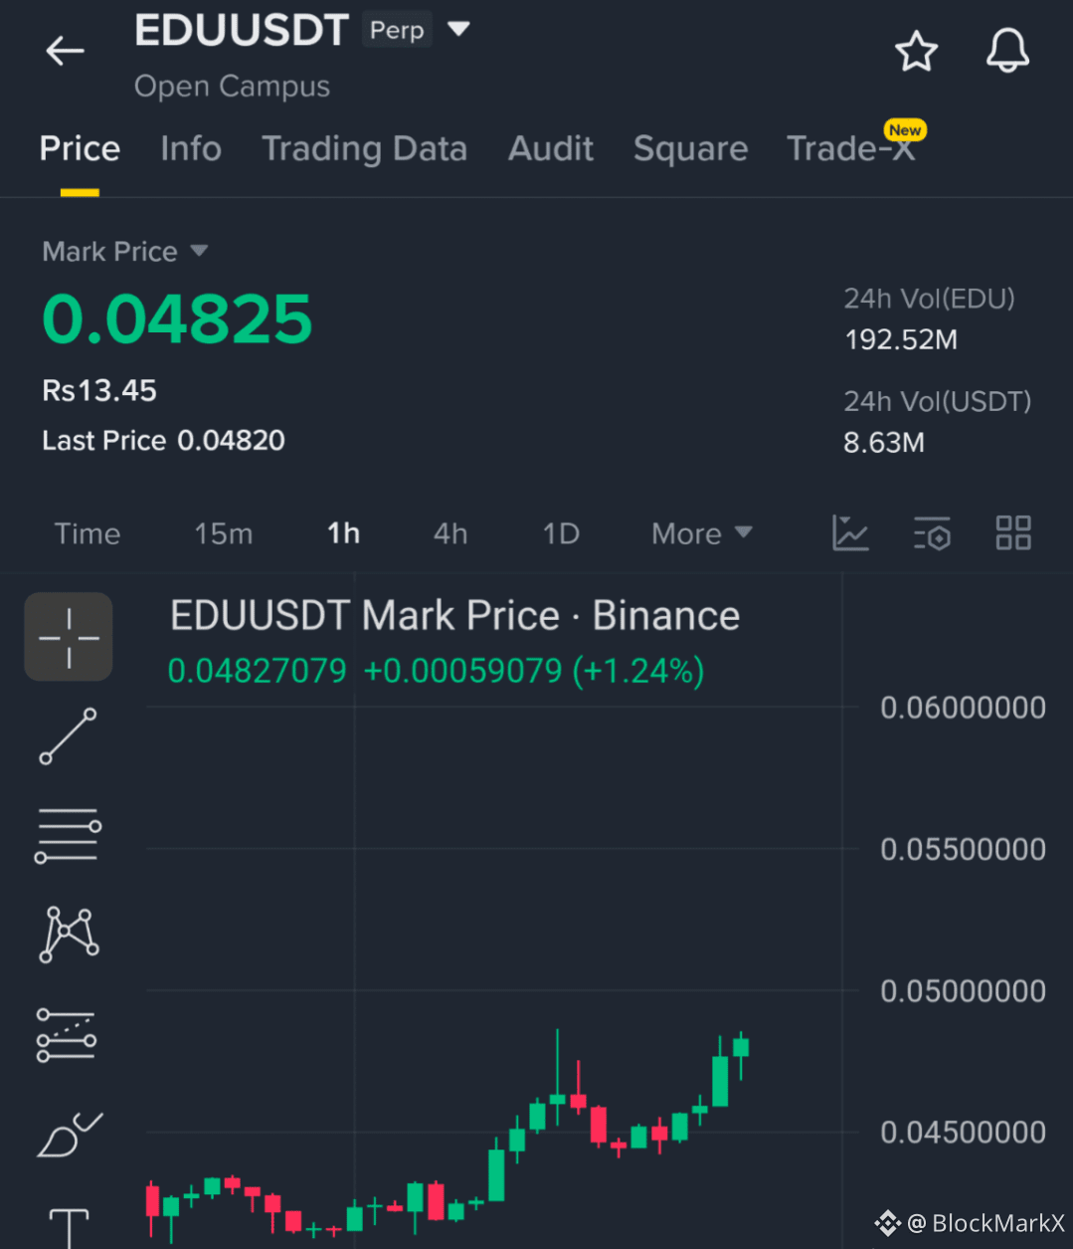
Task: Select the brush drawing tool
Action: tap(69, 1135)
